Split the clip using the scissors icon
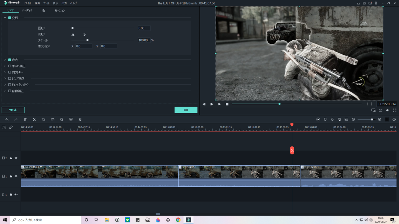Image resolution: width=399 pixels, height=224 pixels. (x=34, y=119)
